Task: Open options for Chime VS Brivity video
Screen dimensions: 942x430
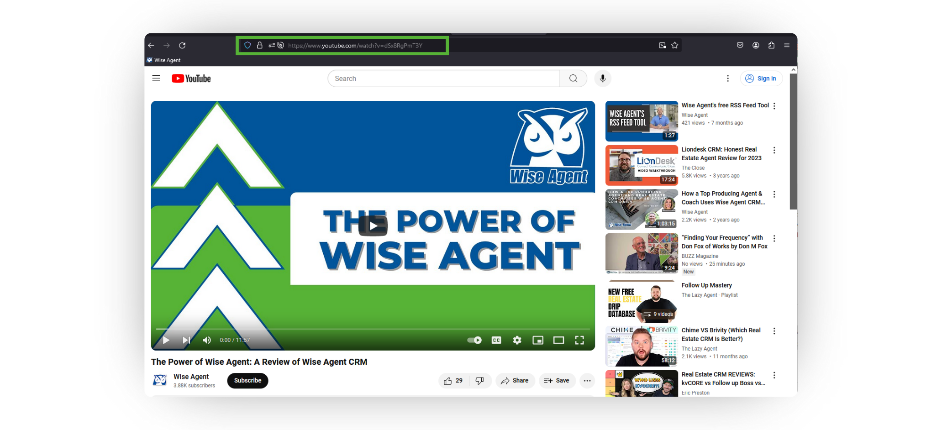Action: point(774,331)
